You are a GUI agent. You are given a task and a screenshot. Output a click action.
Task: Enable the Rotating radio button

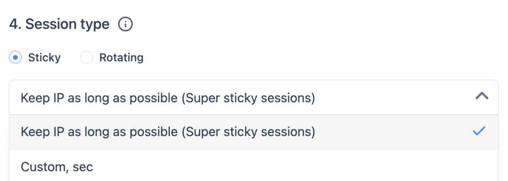[x=87, y=58]
